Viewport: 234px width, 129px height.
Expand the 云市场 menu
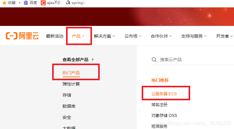point(133,36)
